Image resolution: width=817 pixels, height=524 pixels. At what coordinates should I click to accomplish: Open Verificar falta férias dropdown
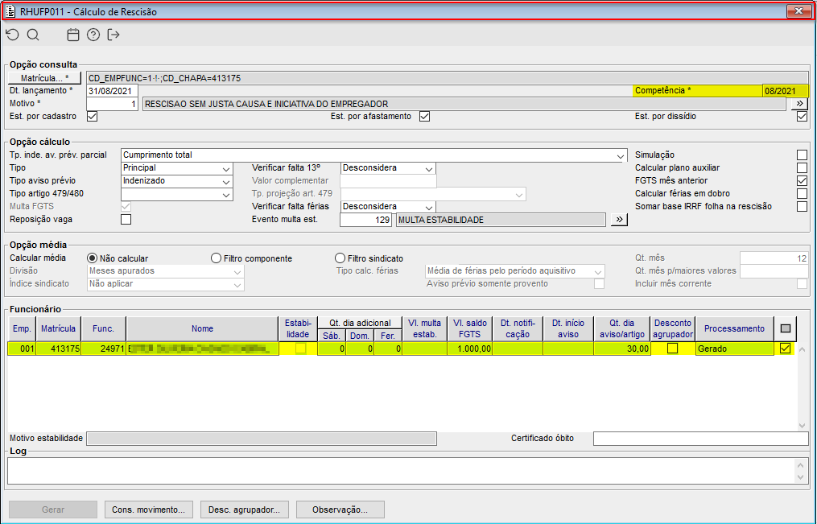[428, 207]
